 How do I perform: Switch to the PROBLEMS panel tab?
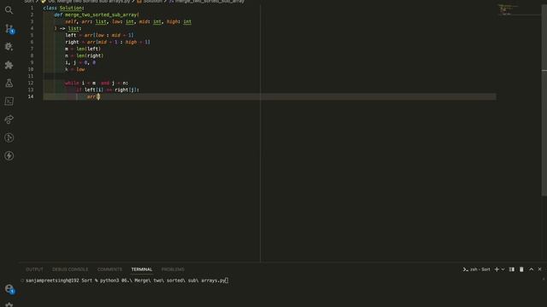tap(173, 269)
